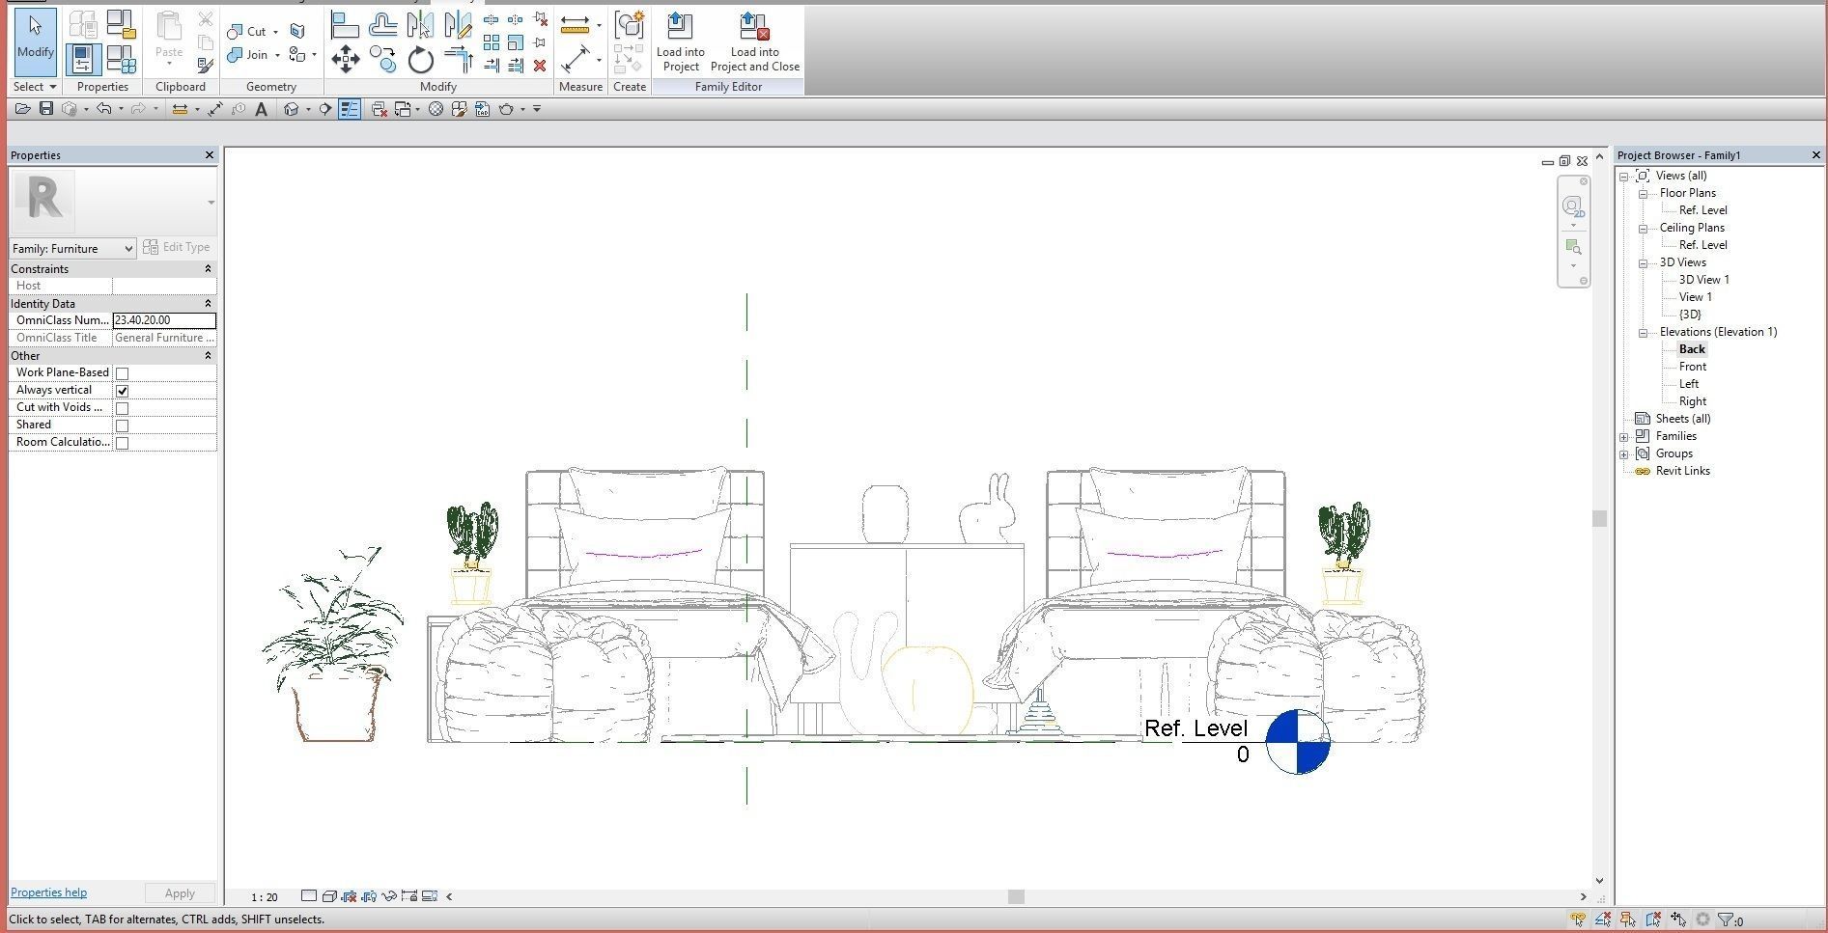This screenshot has width=1828, height=933.
Task: Select the Array tool icon
Action: [492, 42]
